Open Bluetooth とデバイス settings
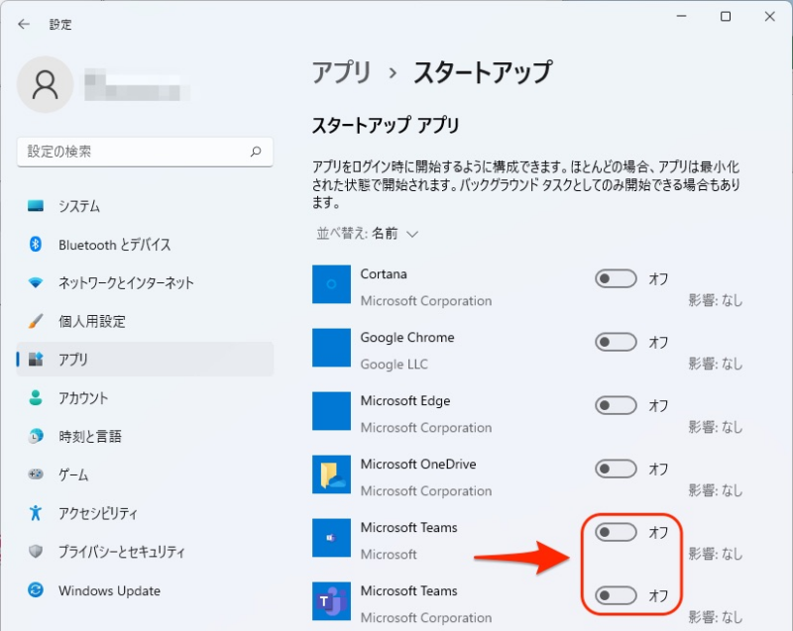Screen dimensions: 793x631 click(145, 244)
